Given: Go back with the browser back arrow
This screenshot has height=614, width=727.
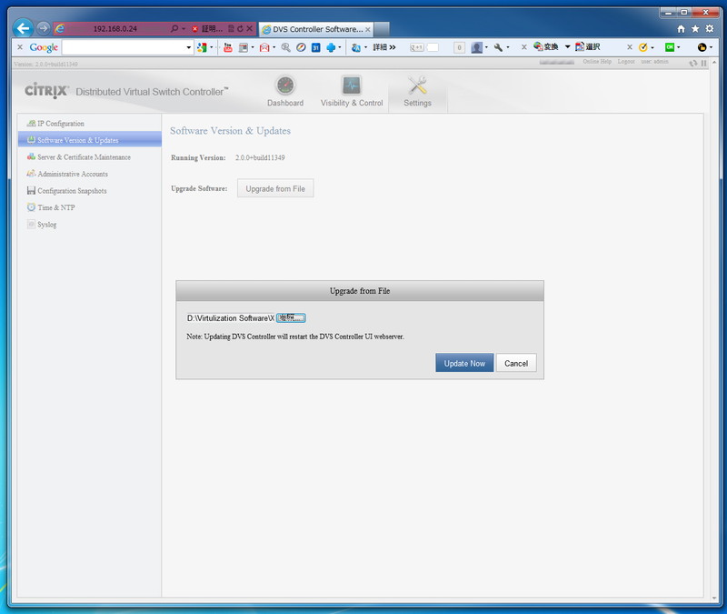Looking at the screenshot, I should coord(23,29).
